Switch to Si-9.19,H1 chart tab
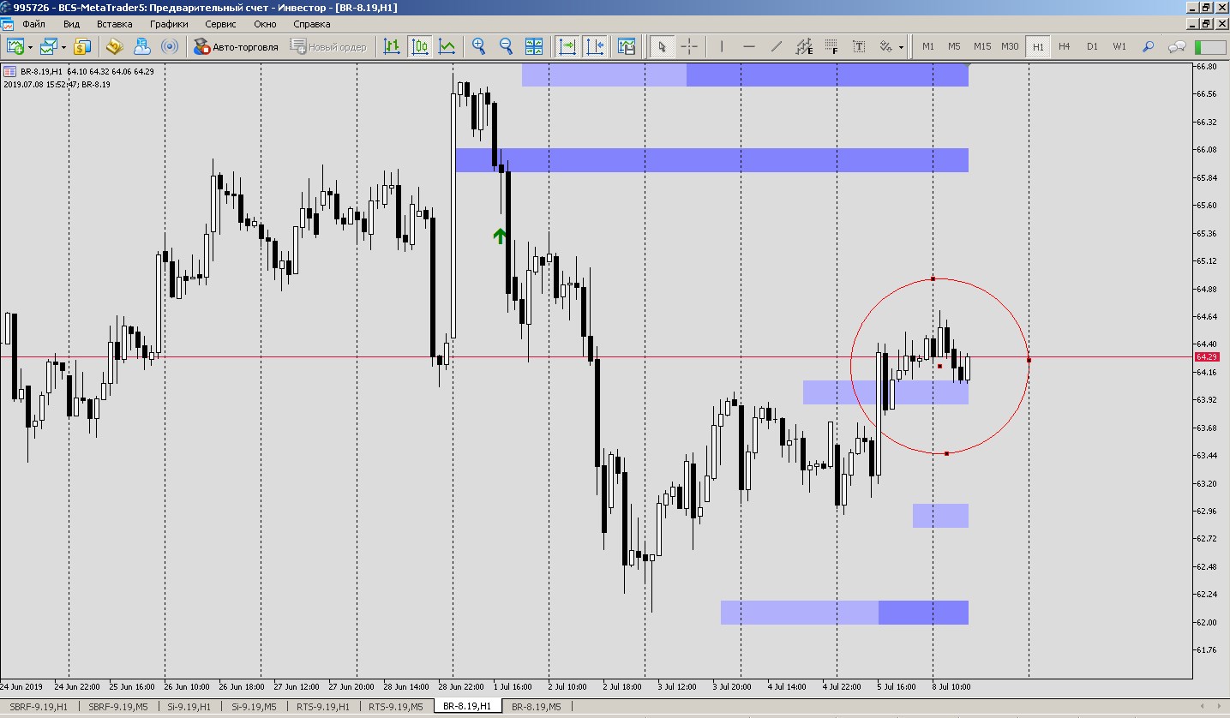 [187, 707]
